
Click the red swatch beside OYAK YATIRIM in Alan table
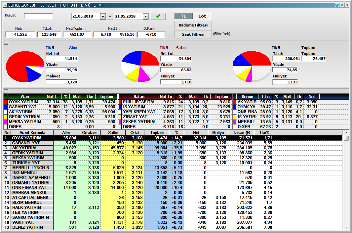(x=6, y=102)
